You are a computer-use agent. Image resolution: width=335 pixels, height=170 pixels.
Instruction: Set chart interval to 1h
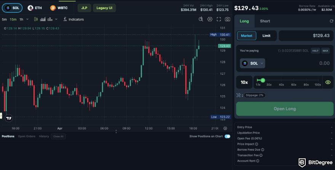tap(21, 19)
